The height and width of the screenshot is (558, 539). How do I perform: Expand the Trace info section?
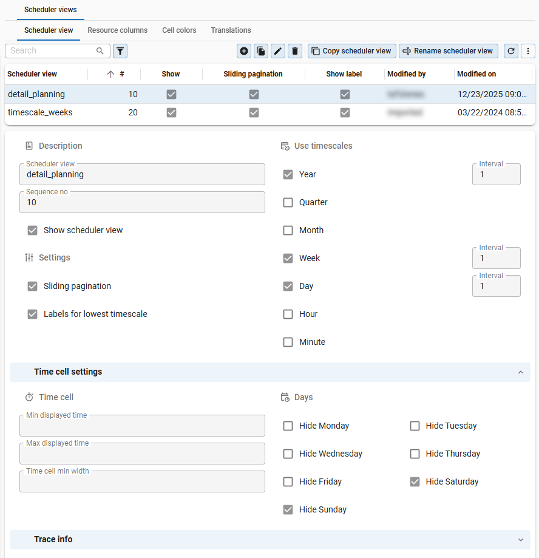tap(520, 539)
